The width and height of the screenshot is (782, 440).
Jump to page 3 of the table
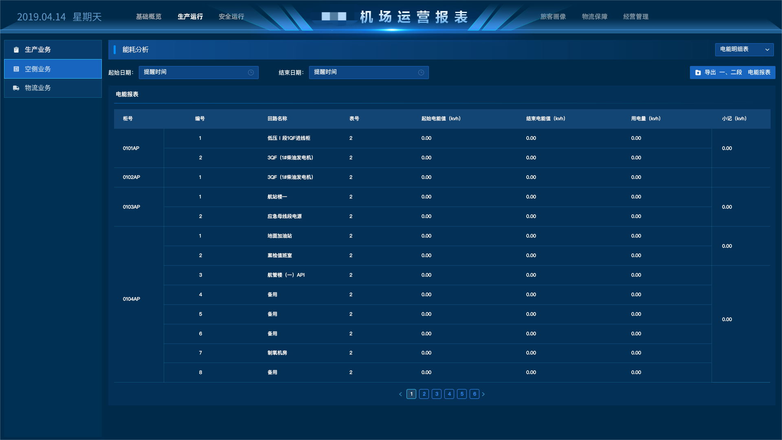[437, 394]
